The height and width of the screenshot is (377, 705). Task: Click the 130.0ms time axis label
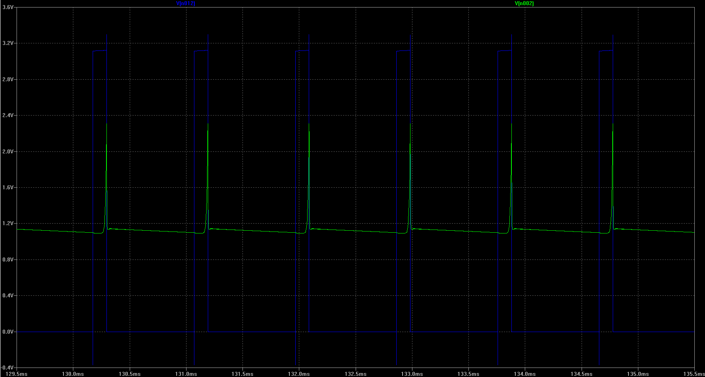(73, 374)
